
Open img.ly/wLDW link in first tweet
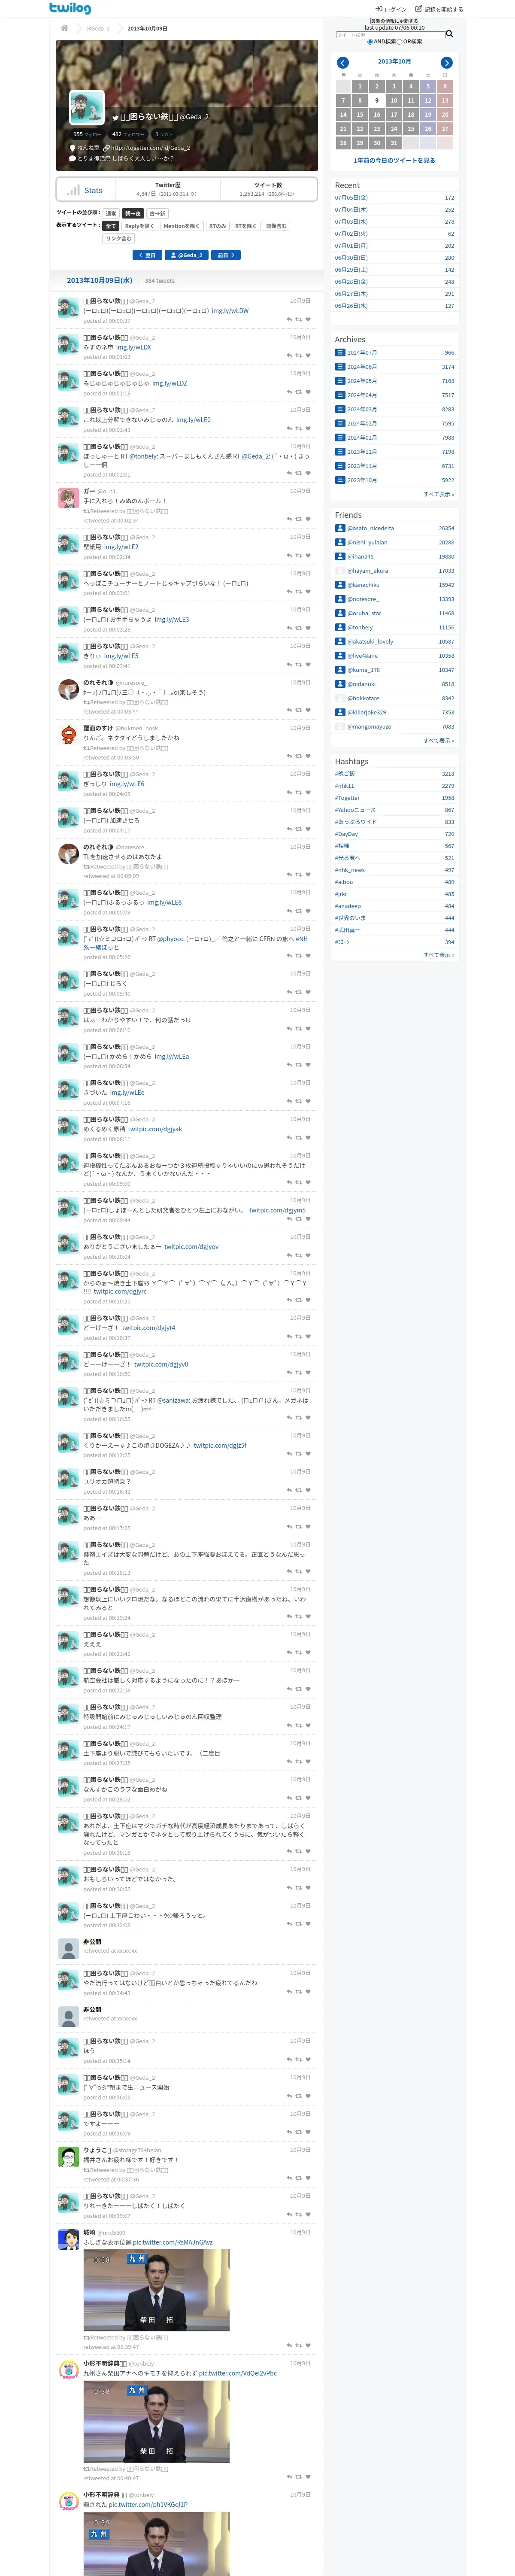click(230, 311)
